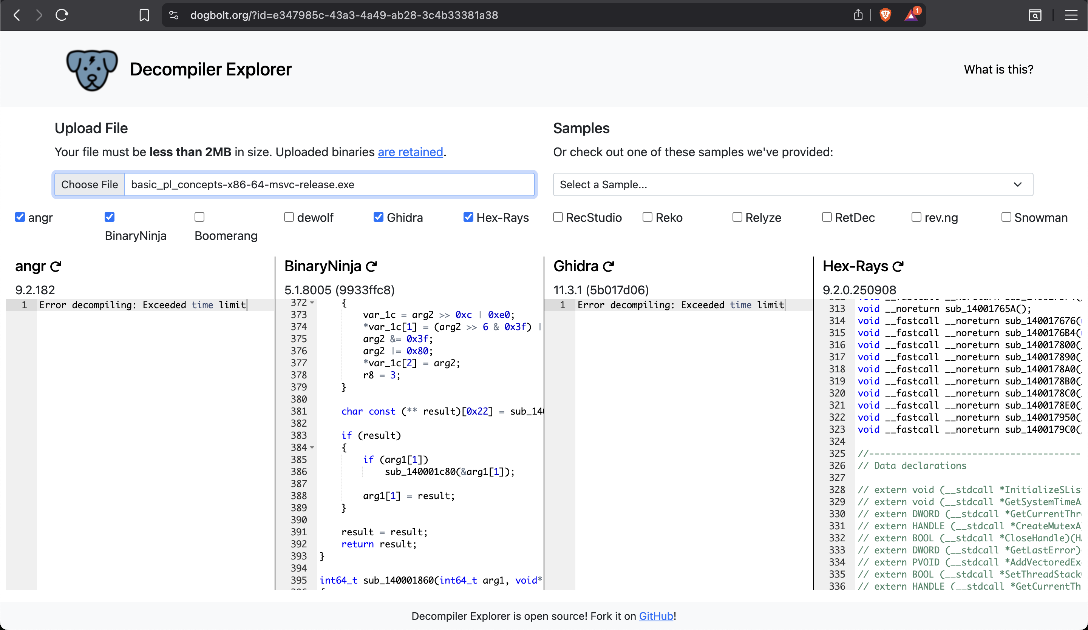Click Ghidra's retry refresh icon
This screenshot has height=630, width=1088.
(x=608, y=266)
